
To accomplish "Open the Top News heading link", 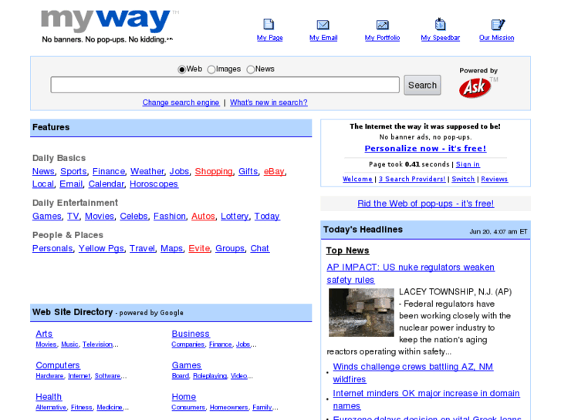I will tap(347, 250).
